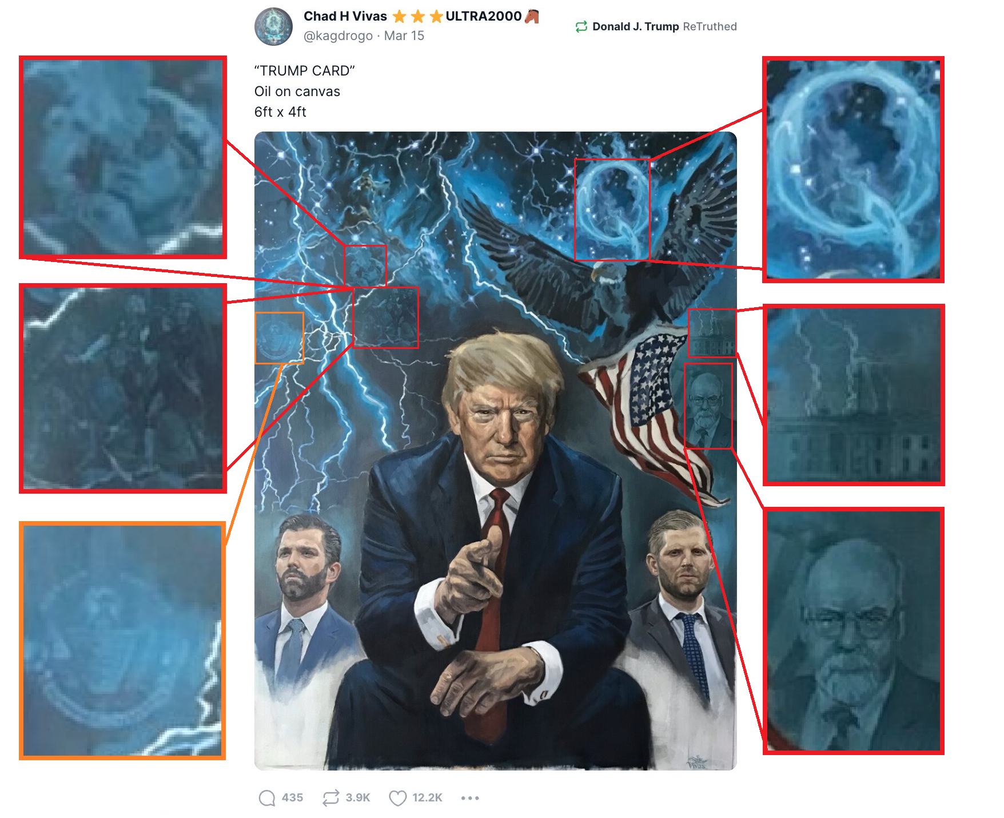Open Chad H Vivas profile avatar
The image size is (1004, 818).
pyautogui.click(x=273, y=26)
